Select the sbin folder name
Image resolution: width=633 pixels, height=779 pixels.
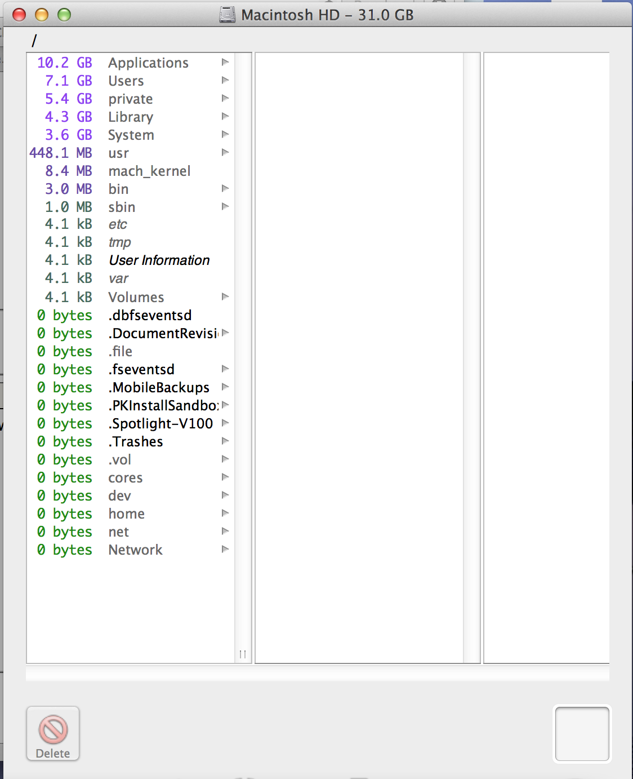pos(122,207)
